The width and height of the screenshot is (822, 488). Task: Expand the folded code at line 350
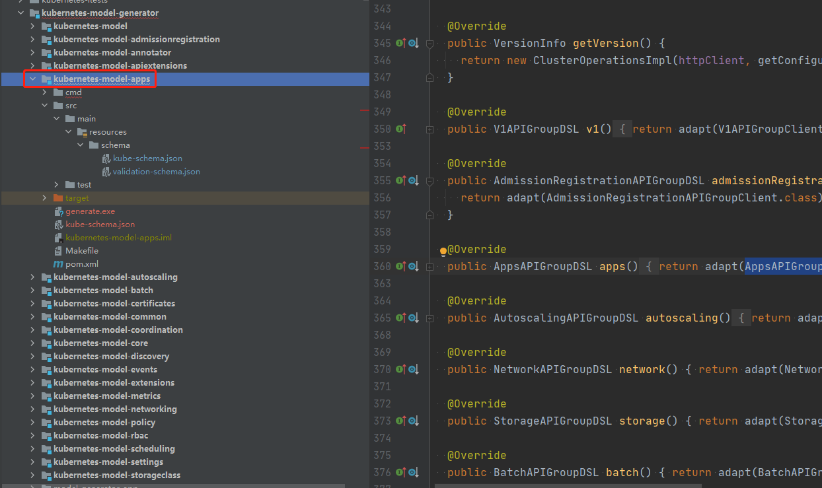(x=430, y=129)
